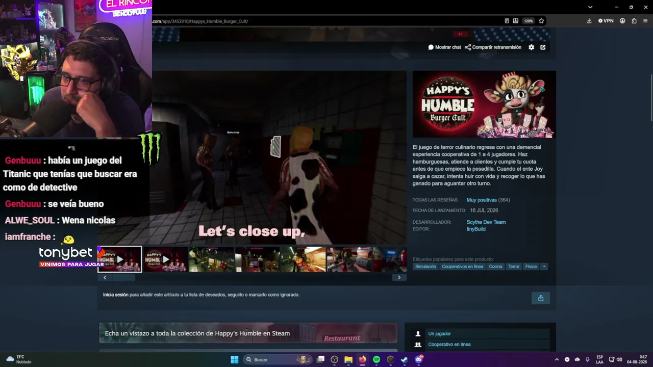Click the media strip horizontal scrollbar handle
Viewport: 653px width, 367px height.
[x=125, y=278]
